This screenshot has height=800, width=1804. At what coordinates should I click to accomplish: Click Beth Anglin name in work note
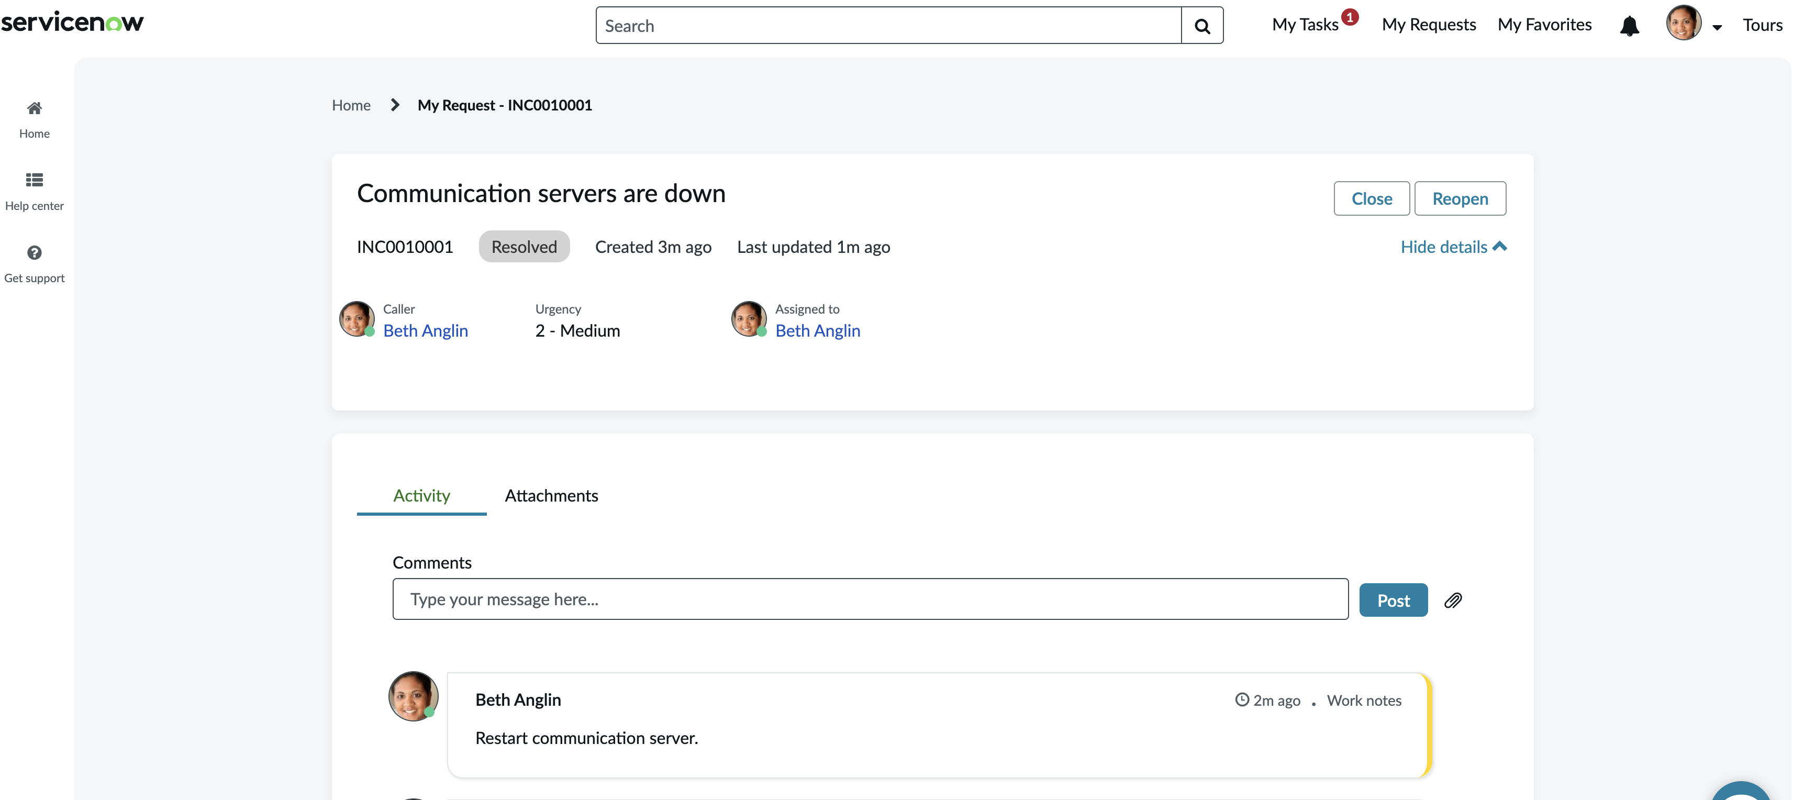coord(518,700)
